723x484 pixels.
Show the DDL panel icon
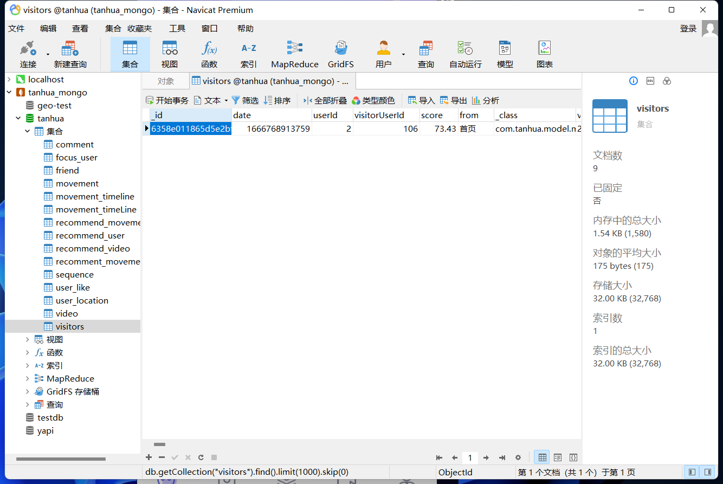point(650,81)
